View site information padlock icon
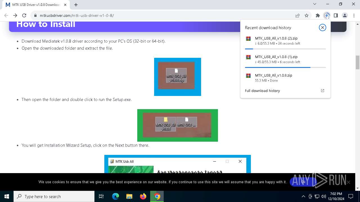Viewport: 360px width, 202px height. point(35,15)
